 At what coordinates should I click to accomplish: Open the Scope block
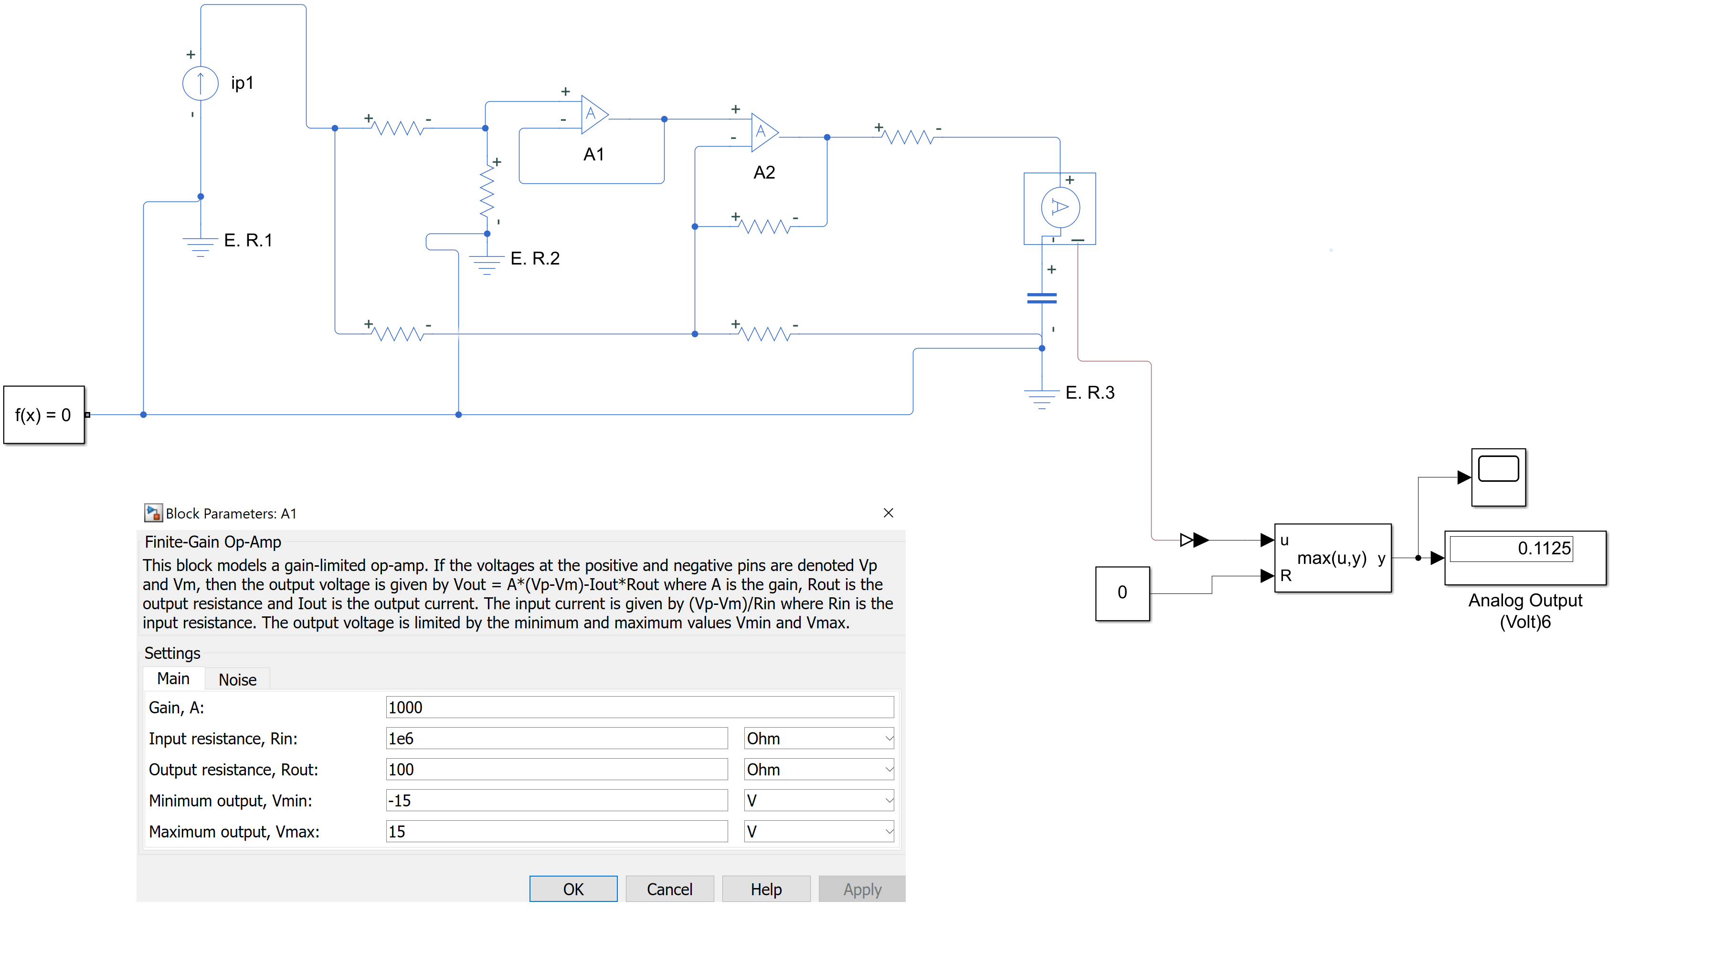pos(1498,477)
